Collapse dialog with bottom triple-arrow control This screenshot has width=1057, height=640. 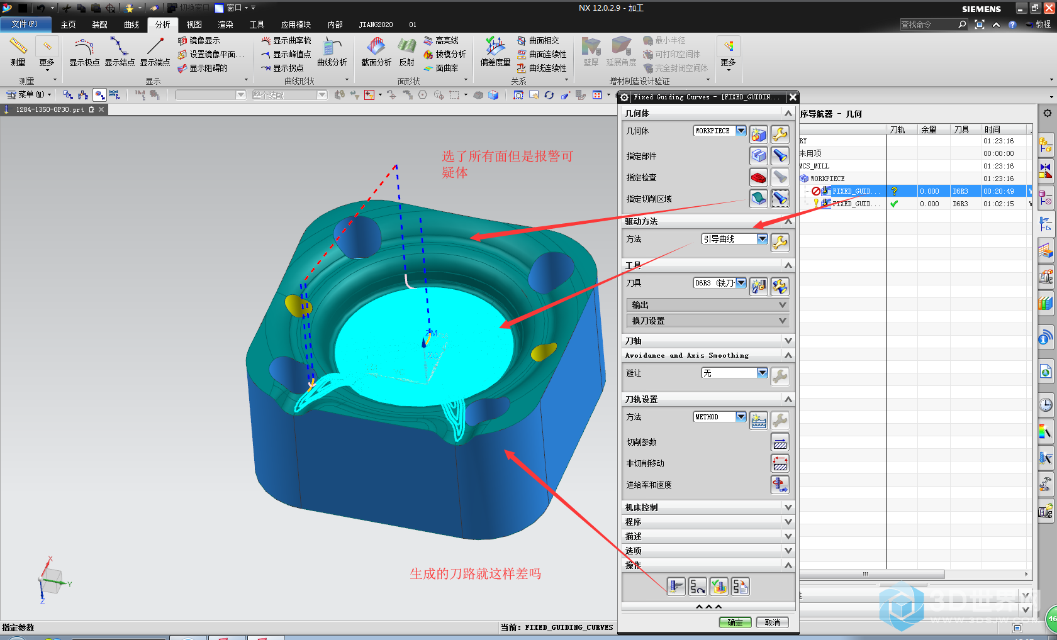coord(708,607)
